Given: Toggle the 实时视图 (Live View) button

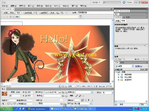Looking at the screenshot, I should point(44,13).
